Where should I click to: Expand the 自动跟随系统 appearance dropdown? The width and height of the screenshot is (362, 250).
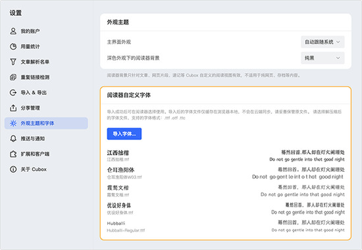[323, 42]
